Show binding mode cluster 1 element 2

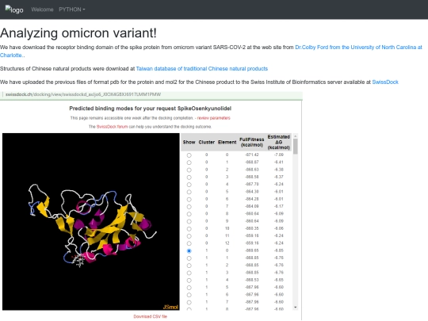point(189,266)
